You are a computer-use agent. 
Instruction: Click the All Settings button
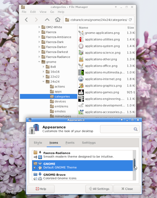point(99,189)
